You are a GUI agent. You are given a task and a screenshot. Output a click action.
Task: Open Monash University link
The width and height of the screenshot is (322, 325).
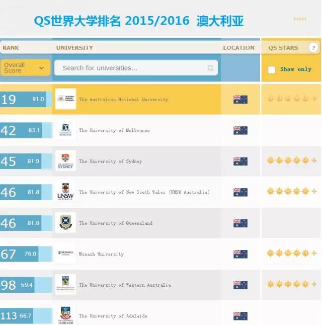[x=101, y=254]
